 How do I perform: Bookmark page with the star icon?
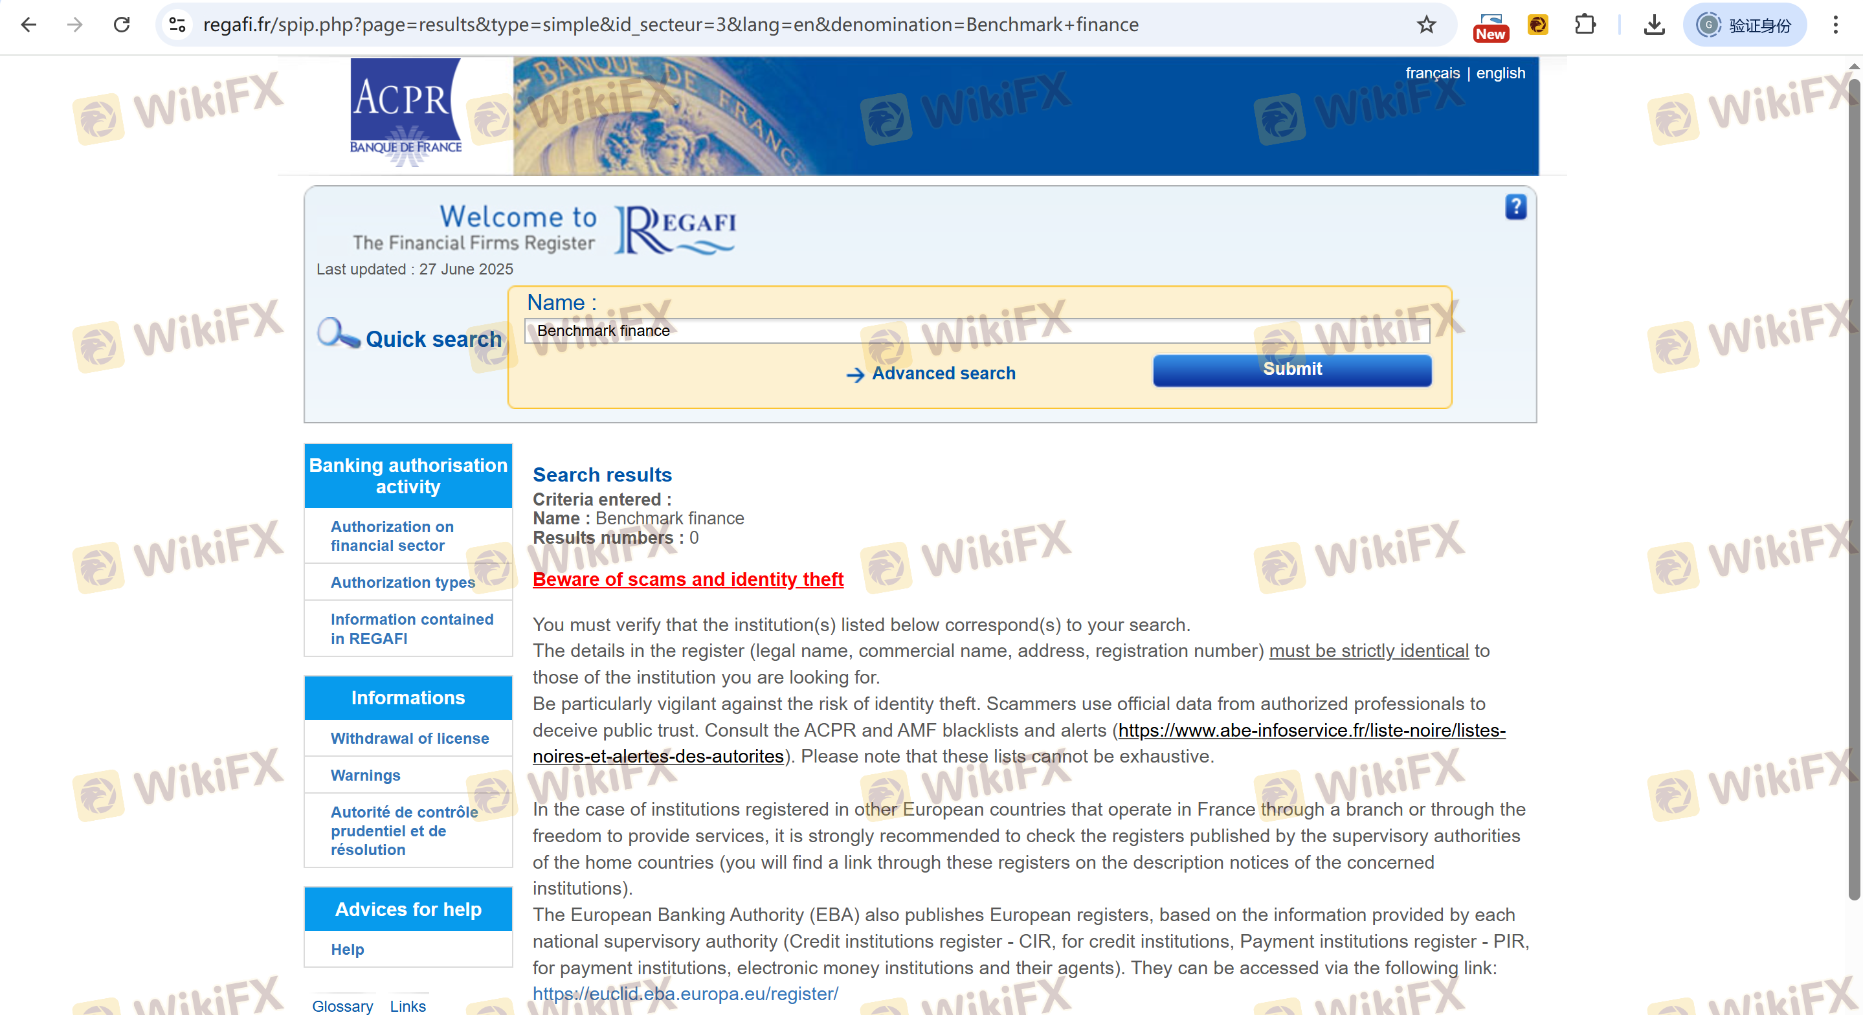point(1425,25)
